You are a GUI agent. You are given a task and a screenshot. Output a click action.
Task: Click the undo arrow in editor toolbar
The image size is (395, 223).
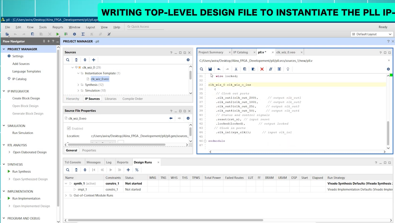pos(219,69)
